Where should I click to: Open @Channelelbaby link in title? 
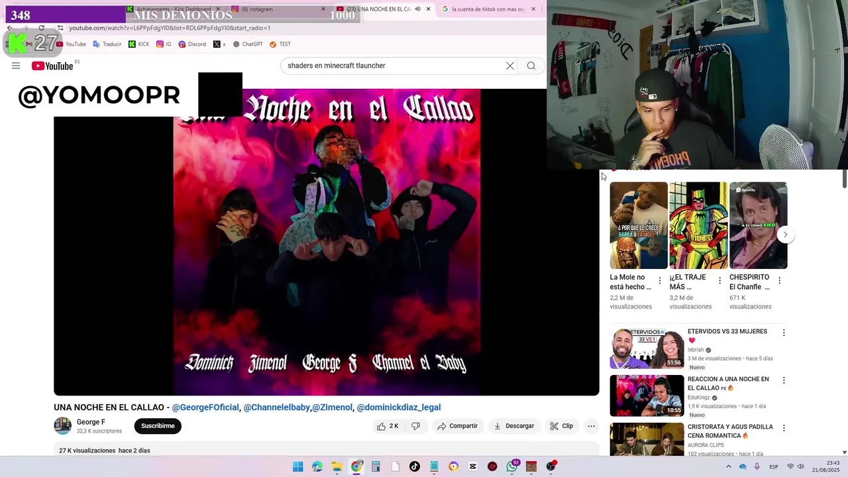(277, 407)
